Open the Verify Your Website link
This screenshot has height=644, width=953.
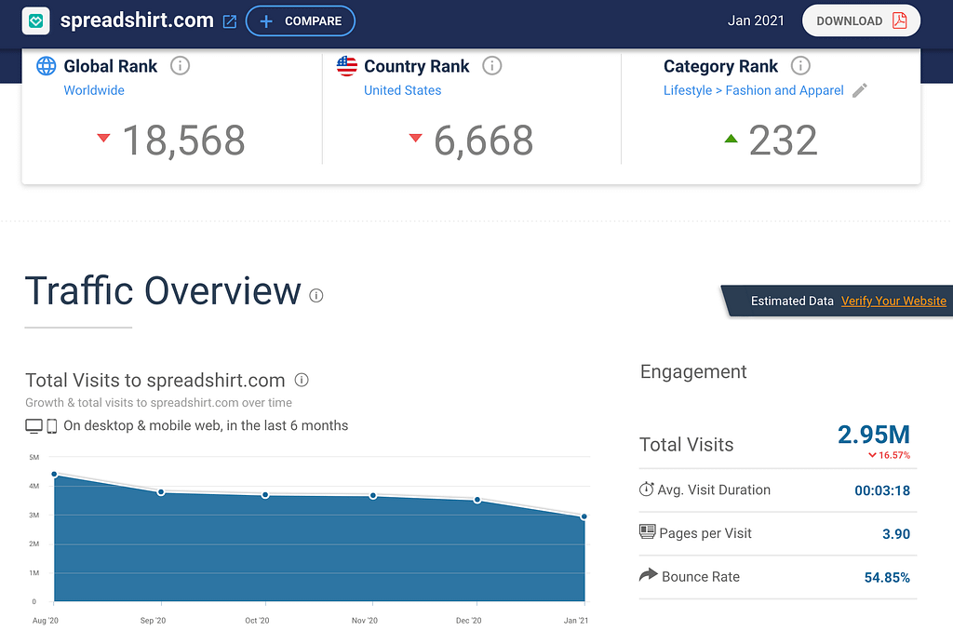click(x=893, y=301)
